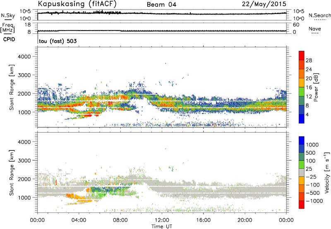Click the 3000 tick of the velocity panel
331x229 pixels.
[24, 160]
